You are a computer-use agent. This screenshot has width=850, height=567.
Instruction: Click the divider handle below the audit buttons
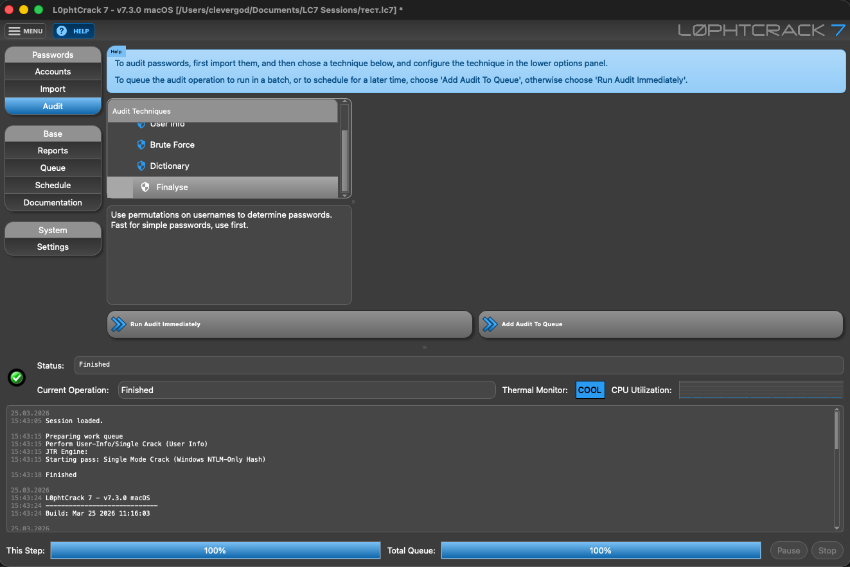click(424, 347)
